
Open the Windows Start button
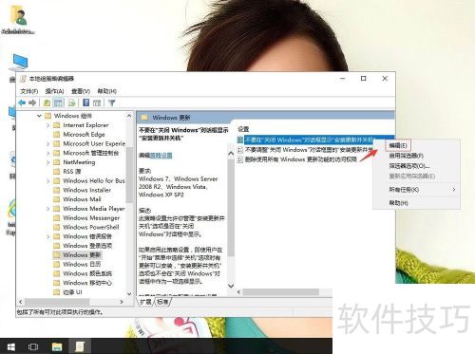pos(11,346)
